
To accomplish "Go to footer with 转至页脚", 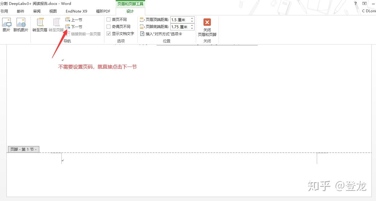I will tap(56, 25).
